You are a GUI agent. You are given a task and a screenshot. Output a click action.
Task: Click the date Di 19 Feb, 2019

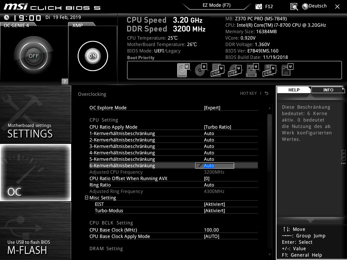pos(63,17)
